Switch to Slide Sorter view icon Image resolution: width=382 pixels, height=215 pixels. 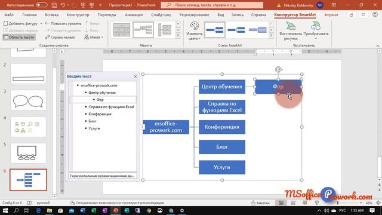coord(293,203)
